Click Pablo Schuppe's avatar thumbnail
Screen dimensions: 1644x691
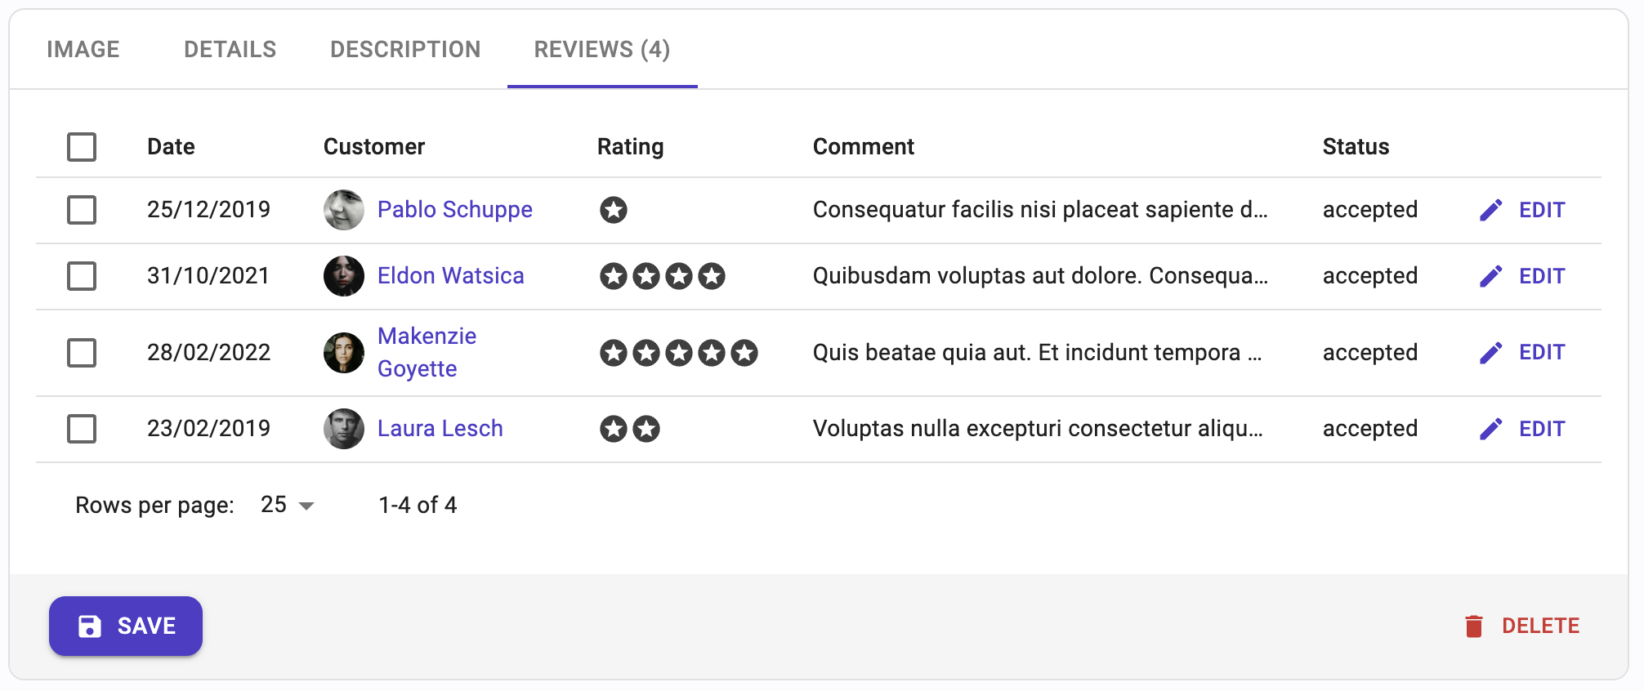[343, 210]
